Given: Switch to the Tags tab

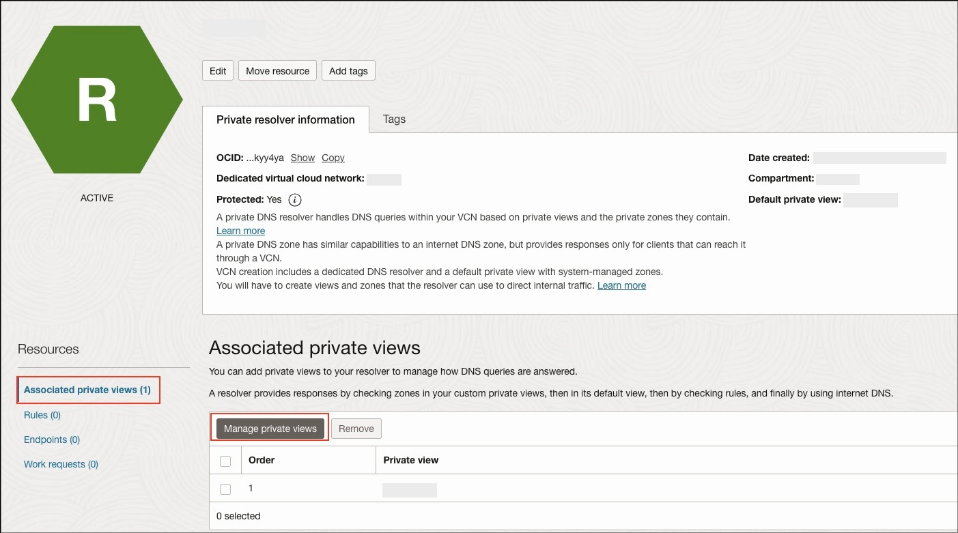Looking at the screenshot, I should (394, 119).
